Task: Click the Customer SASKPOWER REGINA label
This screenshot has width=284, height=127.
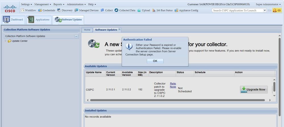Action: 219,4
